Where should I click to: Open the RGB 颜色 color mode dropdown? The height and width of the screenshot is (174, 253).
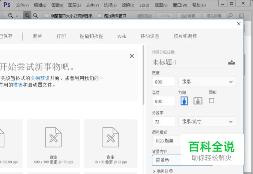(166, 141)
